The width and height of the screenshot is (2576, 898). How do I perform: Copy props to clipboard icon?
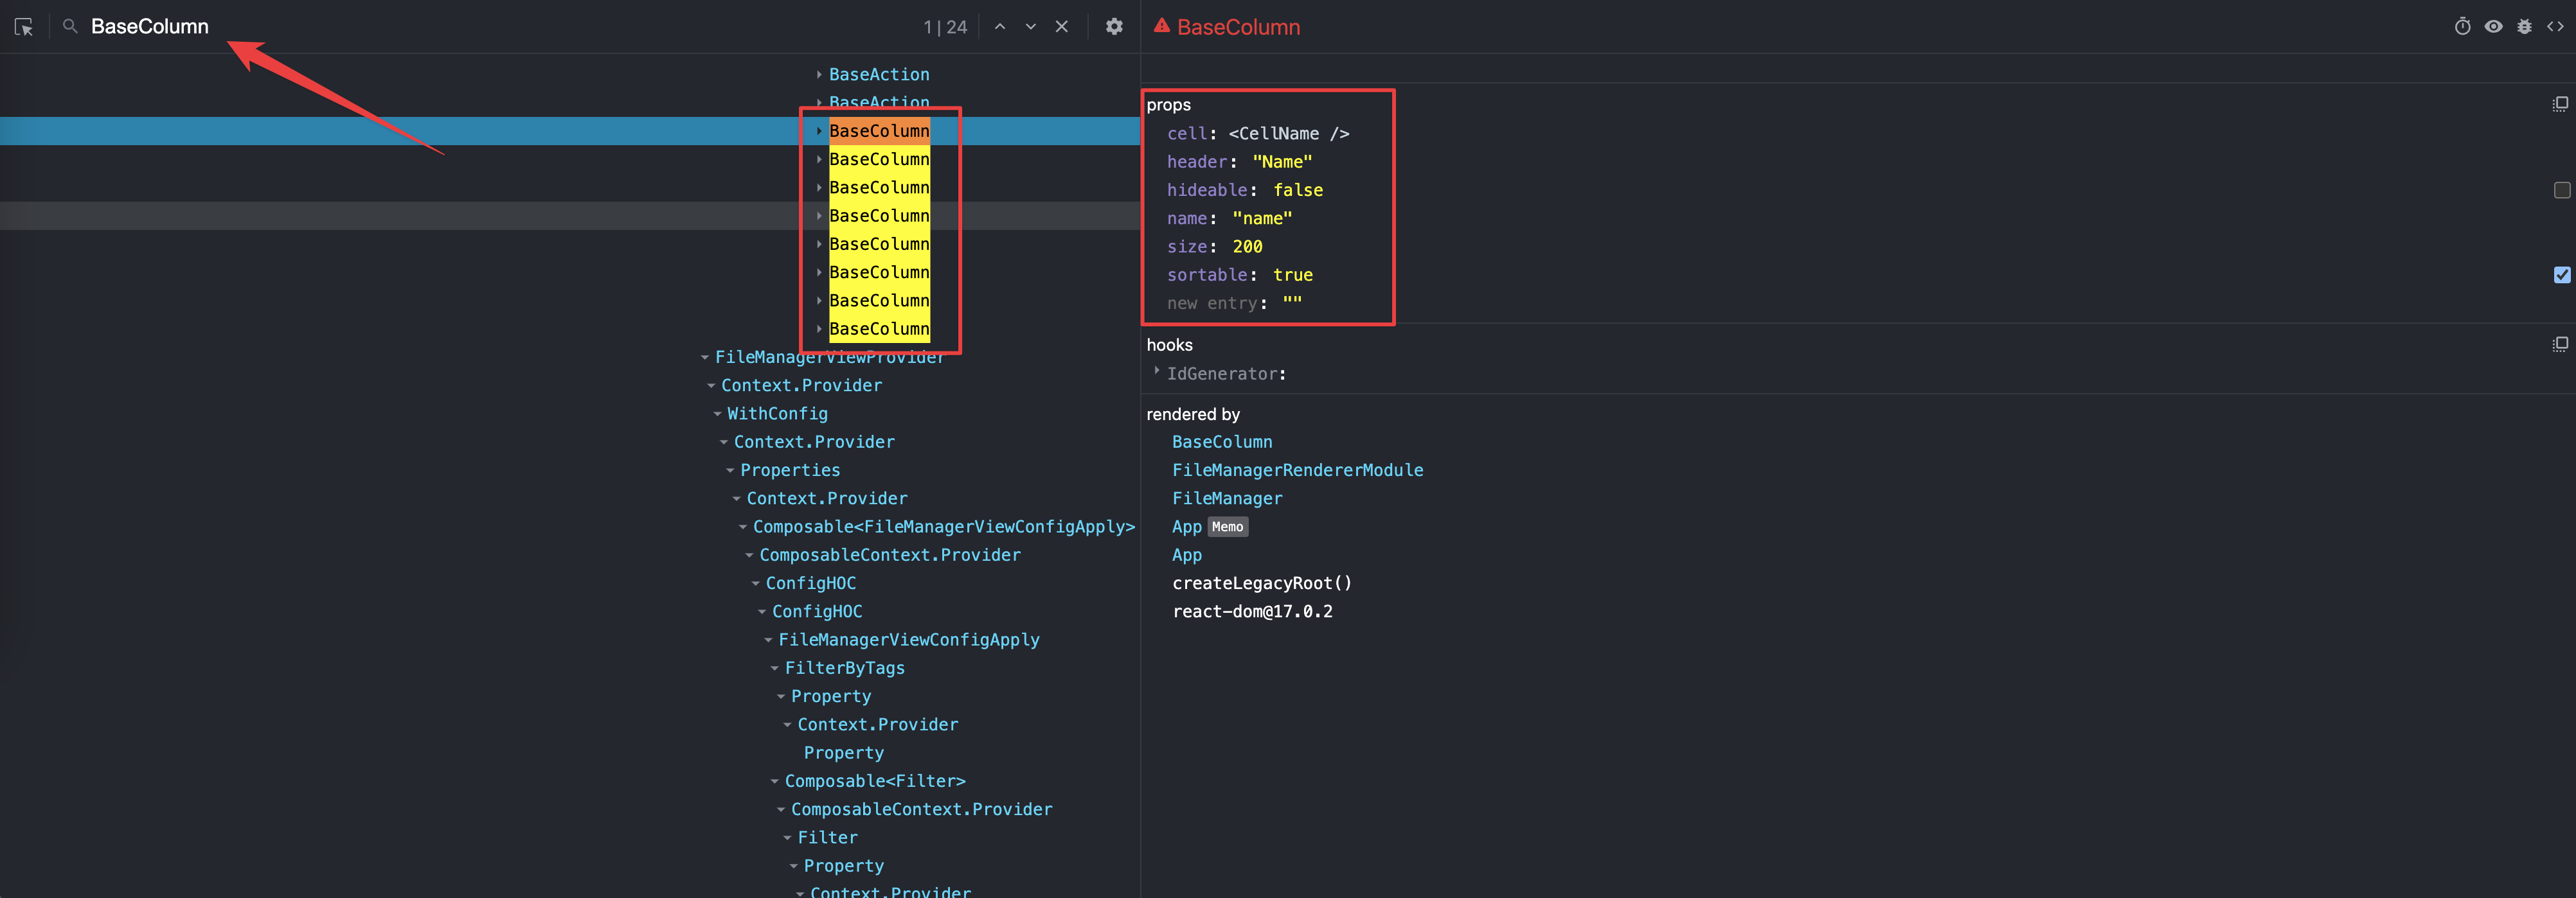[2560, 105]
